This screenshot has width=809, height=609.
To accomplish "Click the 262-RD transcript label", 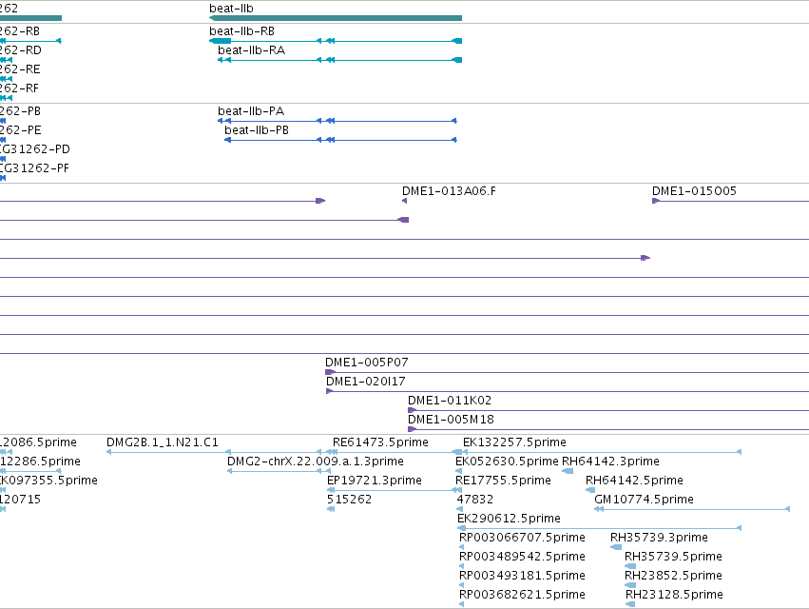I will pyautogui.click(x=21, y=50).
